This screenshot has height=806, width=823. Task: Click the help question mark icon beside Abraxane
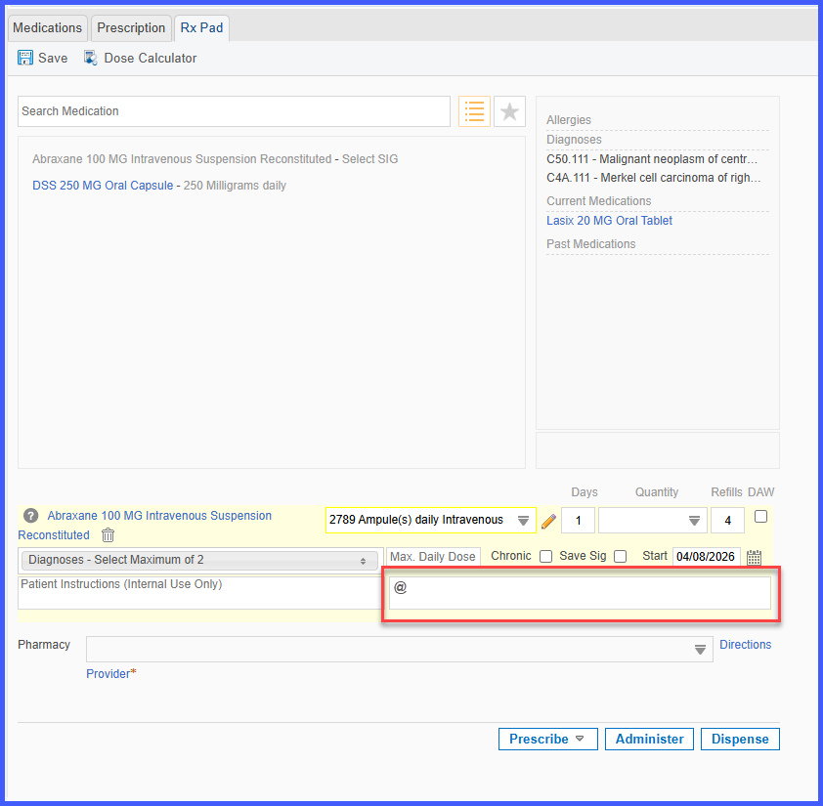click(31, 516)
